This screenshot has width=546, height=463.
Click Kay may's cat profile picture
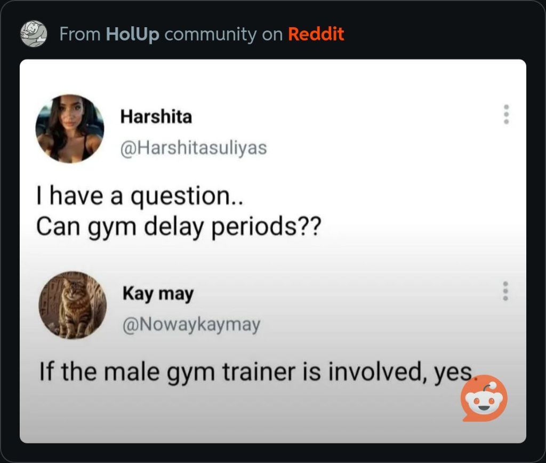click(73, 305)
